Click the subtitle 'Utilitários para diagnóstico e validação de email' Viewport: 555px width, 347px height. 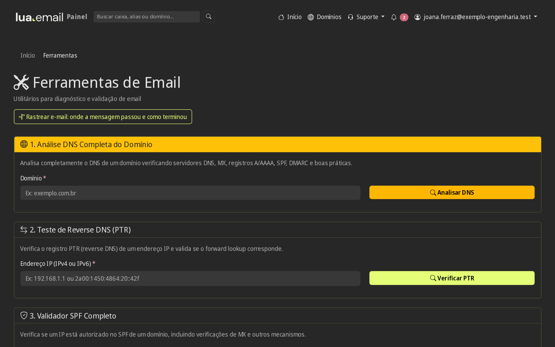pos(77,99)
